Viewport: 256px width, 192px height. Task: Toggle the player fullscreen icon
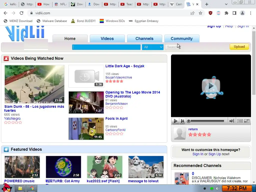(247, 121)
